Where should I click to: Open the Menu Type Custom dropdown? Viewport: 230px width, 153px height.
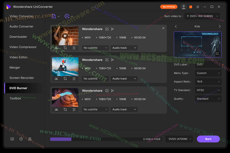point(208,73)
